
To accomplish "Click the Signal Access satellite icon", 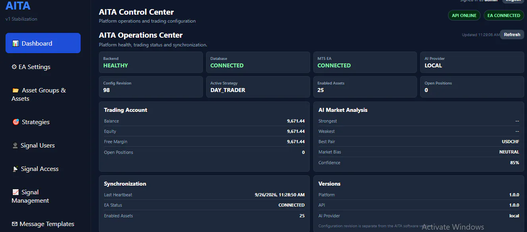I will (x=15, y=169).
